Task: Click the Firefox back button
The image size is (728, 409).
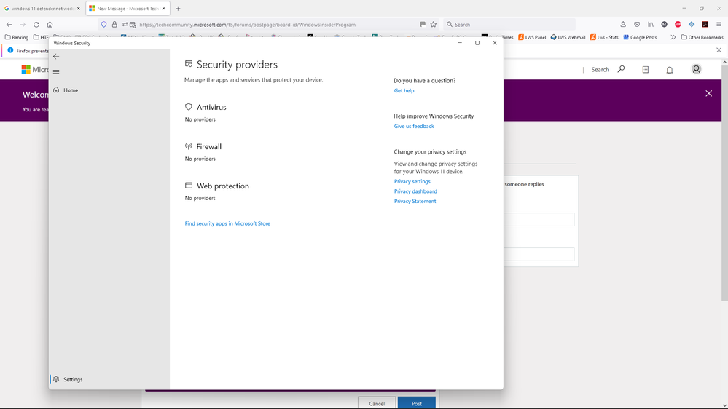Action: coord(9,25)
